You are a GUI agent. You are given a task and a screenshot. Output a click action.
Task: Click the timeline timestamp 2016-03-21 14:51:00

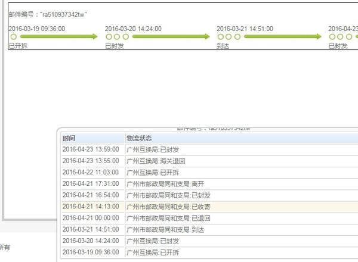[x=245, y=29]
